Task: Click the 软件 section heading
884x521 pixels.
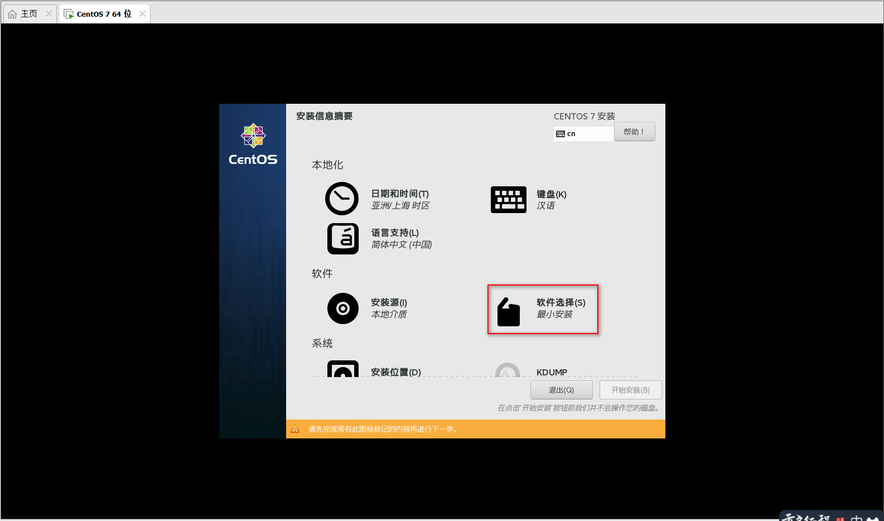Action: click(x=322, y=274)
